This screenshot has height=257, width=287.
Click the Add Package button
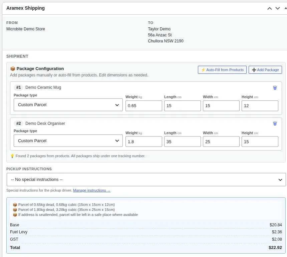tap(265, 70)
